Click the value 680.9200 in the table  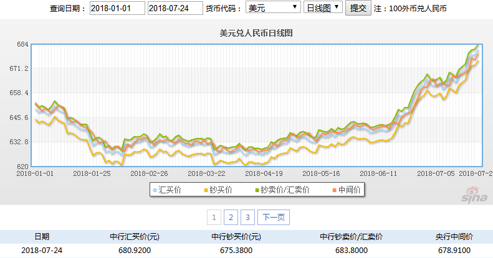[x=135, y=251]
